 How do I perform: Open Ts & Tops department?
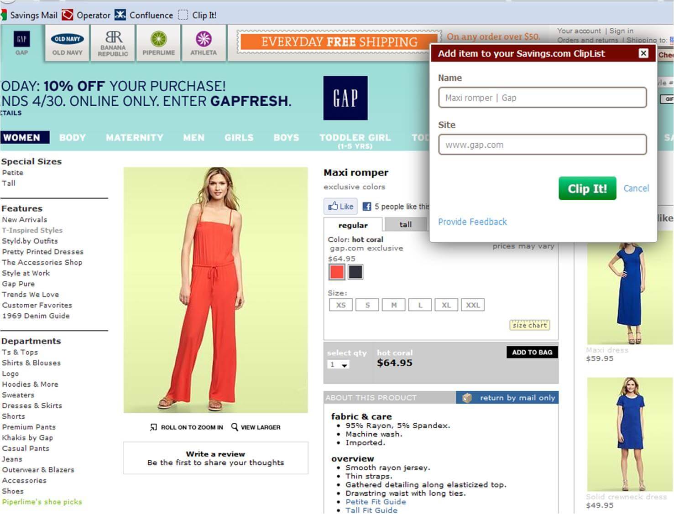(20, 352)
